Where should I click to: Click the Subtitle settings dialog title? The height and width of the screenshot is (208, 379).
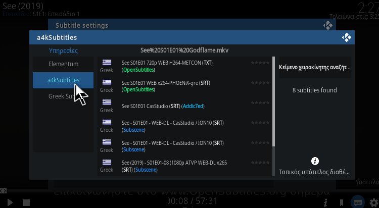pos(82,26)
